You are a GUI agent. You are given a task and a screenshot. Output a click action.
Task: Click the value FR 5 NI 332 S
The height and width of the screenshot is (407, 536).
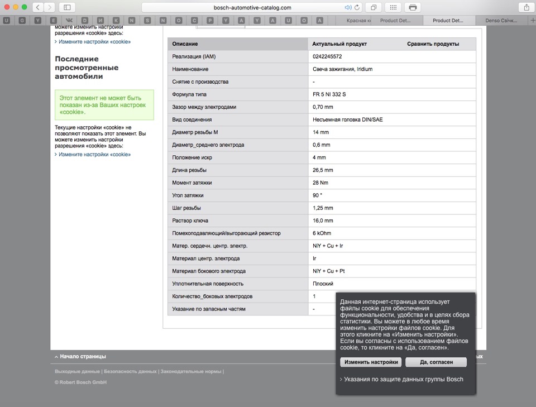(329, 94)
